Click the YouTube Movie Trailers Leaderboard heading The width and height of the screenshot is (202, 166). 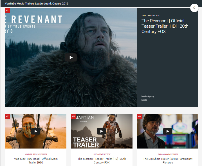point(37,4)
